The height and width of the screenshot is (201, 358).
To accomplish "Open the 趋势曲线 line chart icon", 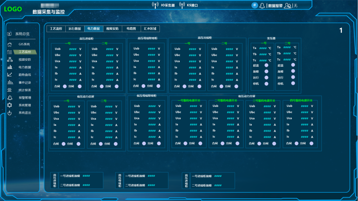I will coord(10,75).
